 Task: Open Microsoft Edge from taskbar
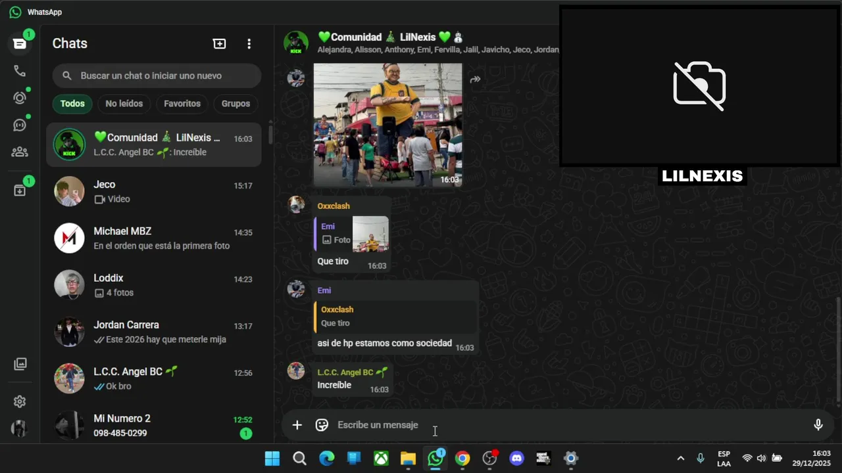[x=327, y=459]
